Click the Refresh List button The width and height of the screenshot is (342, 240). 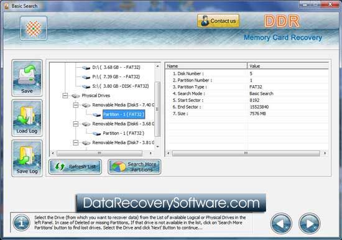(75, 167)
